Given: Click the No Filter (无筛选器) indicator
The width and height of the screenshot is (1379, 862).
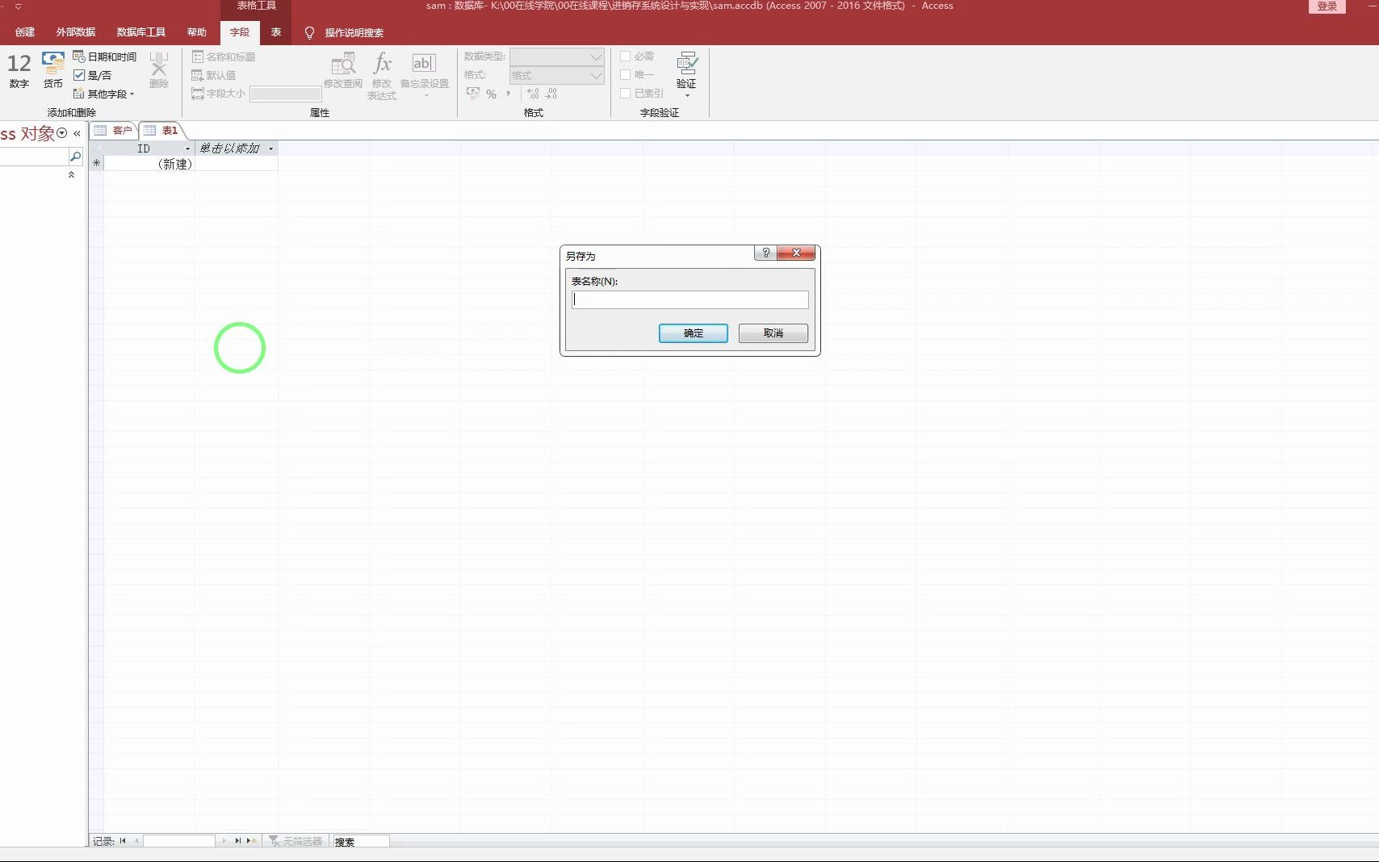Looking at the screenshot, I should [295, 841].
